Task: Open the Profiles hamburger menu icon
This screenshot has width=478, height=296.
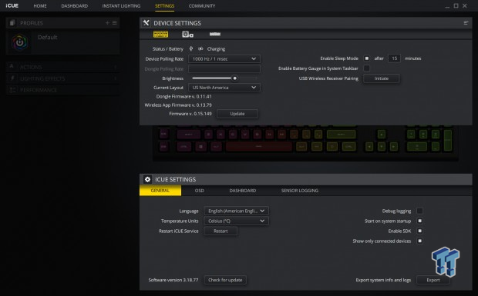Action: click(x=115, y=23)
